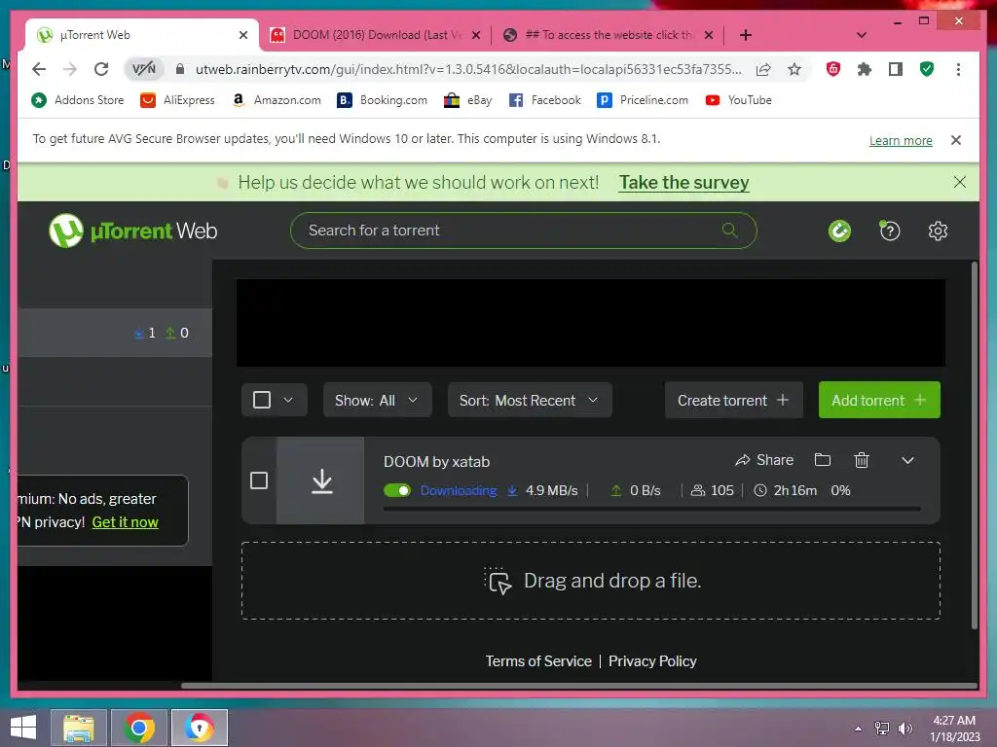
Task: Open DOOM by xatab folder location
Action: (x=822, y=460)
